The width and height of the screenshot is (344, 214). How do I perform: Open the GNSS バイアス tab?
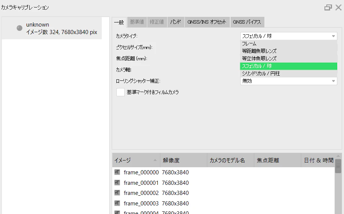[x=247, y=22]
